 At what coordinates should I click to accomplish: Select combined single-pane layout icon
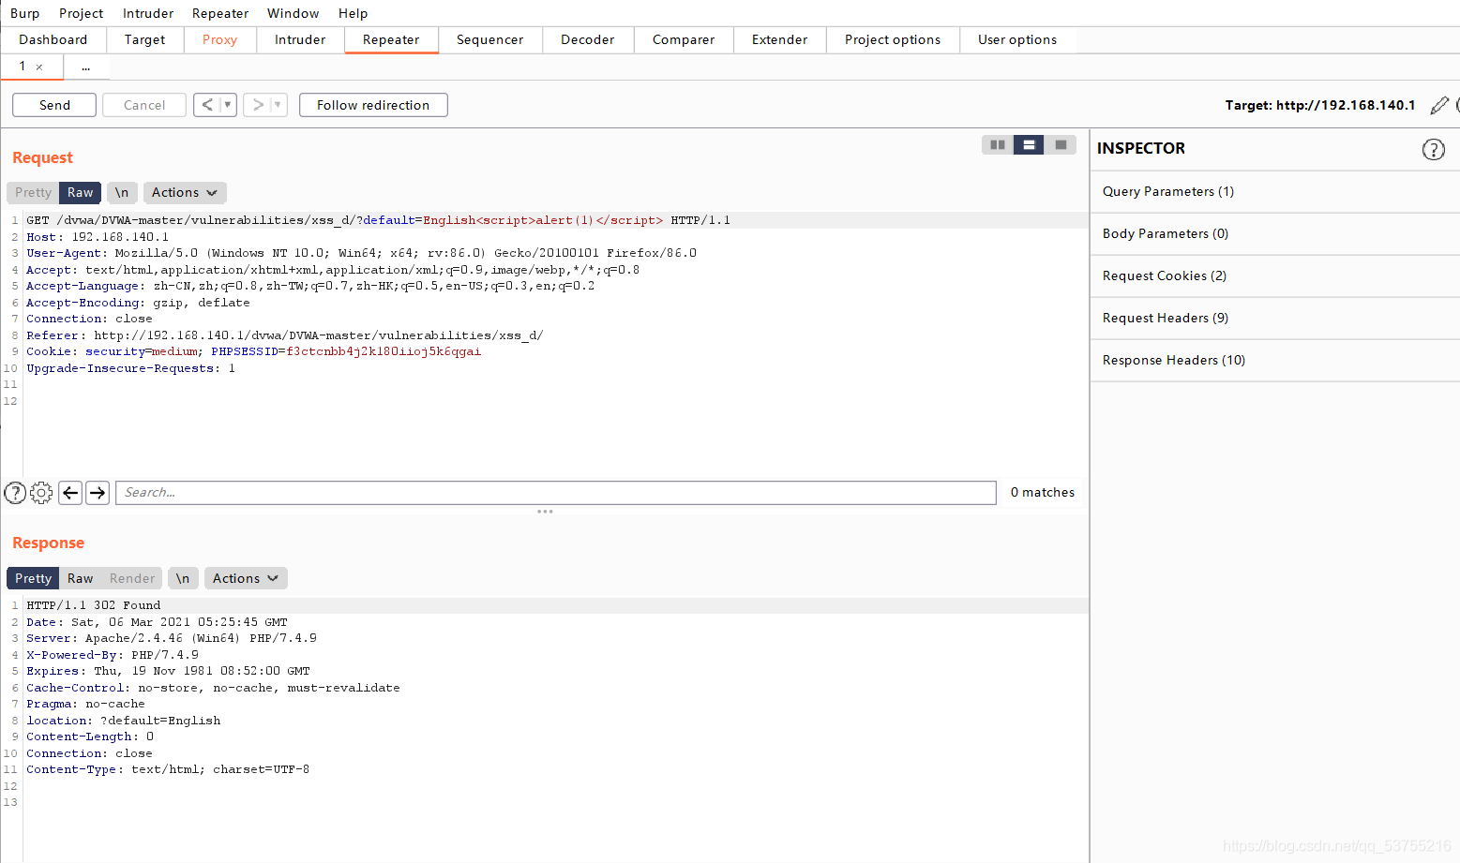click(1061, 144)
